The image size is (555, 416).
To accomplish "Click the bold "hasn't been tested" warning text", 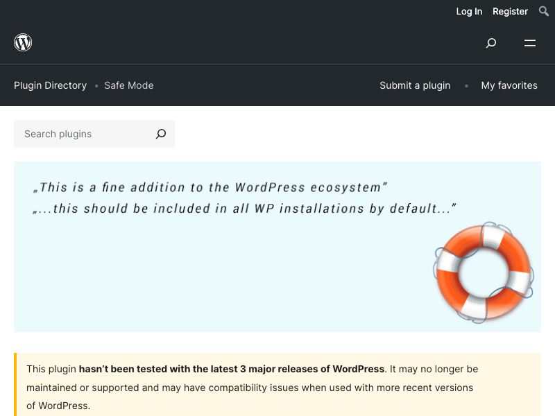I will [x=232, y=369].
